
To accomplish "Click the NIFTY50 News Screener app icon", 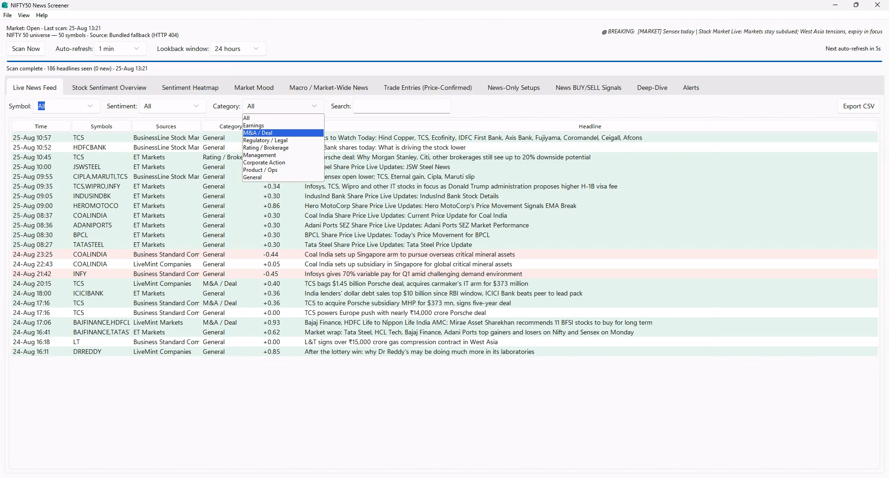I will pyautogui.click(x=5, y=5).
